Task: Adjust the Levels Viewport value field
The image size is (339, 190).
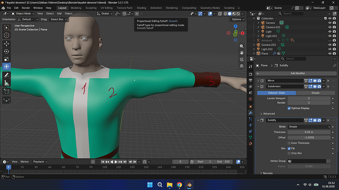Action: point(309,98)
